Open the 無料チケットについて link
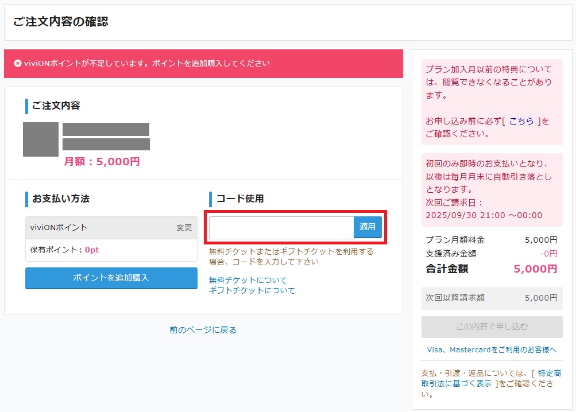Image resolution: width=576 pixels, height=412 pixels. (248, 280)
